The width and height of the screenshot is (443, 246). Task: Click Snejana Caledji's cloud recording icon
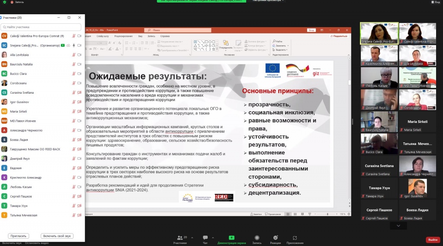(68, 45)
